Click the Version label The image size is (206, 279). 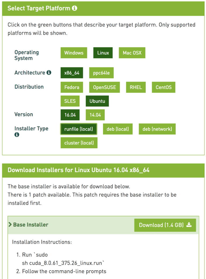(x=24, y=114)
